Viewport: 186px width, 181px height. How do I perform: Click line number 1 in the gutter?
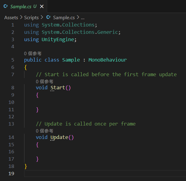click(13, 25)
